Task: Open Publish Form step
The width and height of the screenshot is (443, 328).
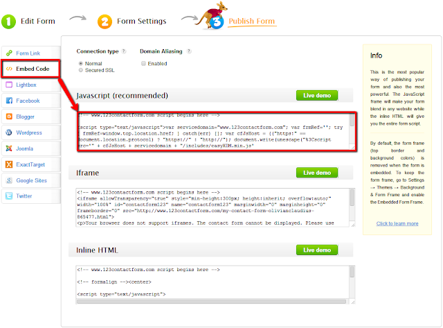Action: coord(252,21)
